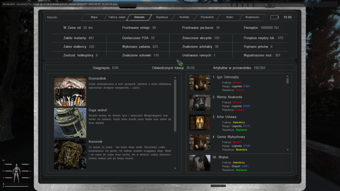Click the Rzemieślnik toolbox achievement icon
The height and width of the screenshot is (191, 340).
click(x=70, y=91)
